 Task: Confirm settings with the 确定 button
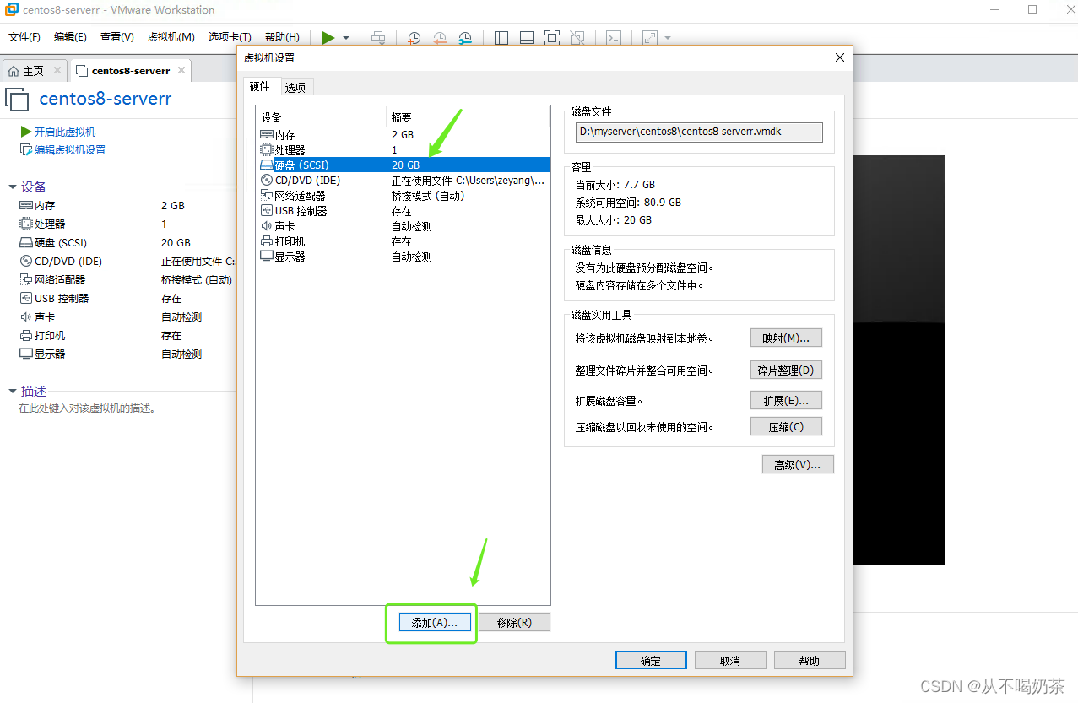(x=651, y=660)
